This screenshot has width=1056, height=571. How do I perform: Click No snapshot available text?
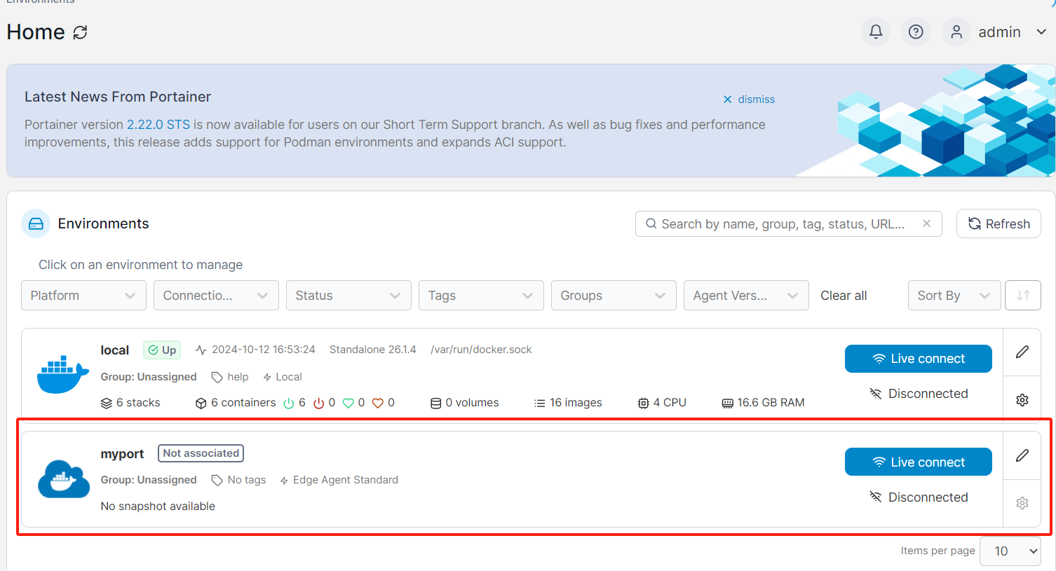(x=158, y=507)
